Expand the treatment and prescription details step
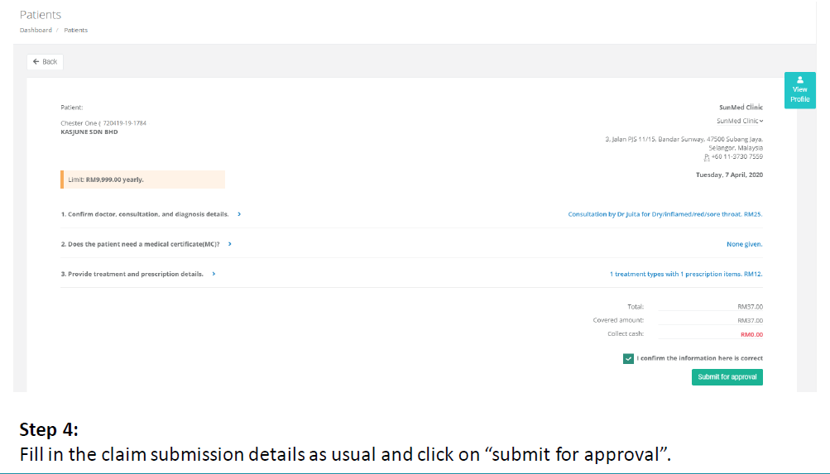Screen dimensions: 830x474 (x=213, y=274)
